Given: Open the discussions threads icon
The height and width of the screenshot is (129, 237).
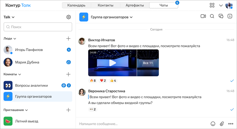Looking at the screenshot, I should click(x=221, y=16).
